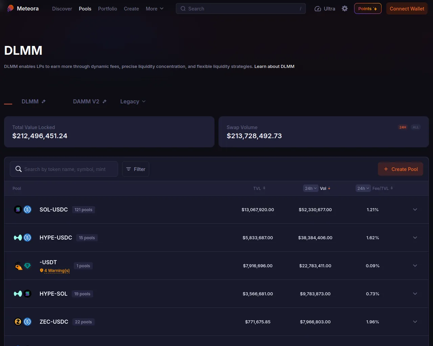This screenshot has width=433, height=346.
Task: Click the HYPE token icon in HYPE-SOL row
Action: pyautogui.click(x=18, y=294)
